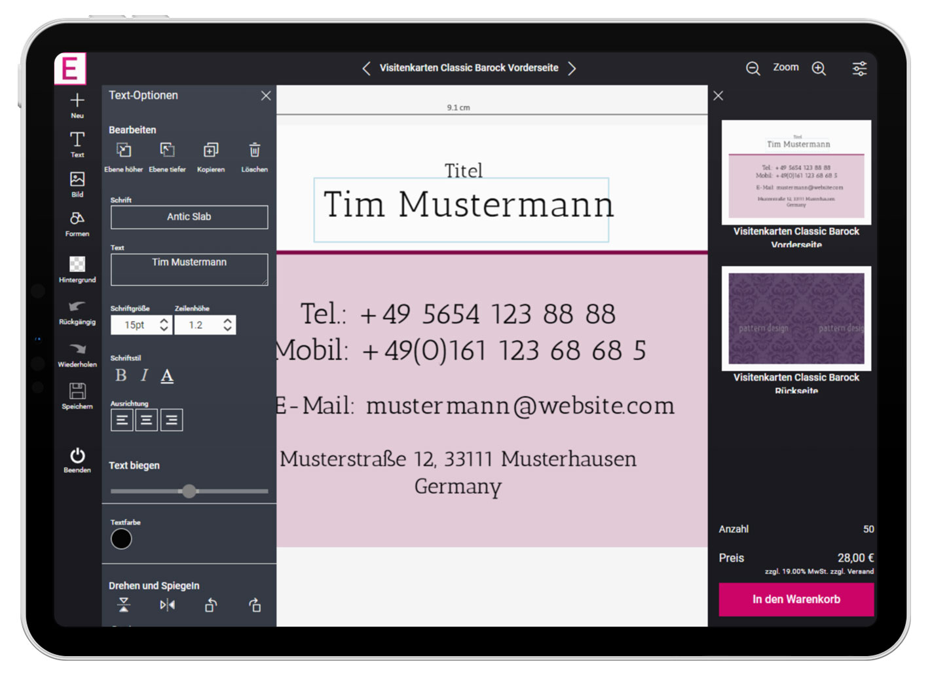Screen dimensions: 930x679
Task: Click the In den Warenkorb button
Action: [x=796, y=600]
